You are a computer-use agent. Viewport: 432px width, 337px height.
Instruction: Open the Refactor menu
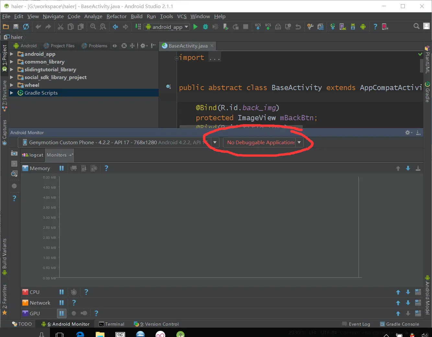tap(116, 16)
